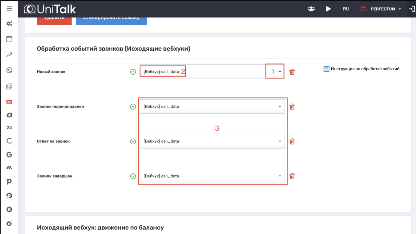Add webhook for 'Ответ на звонок' with plus icon

coord(133,142)
